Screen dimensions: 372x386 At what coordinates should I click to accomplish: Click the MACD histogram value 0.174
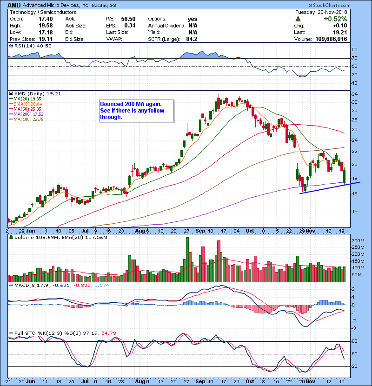point(102,286)
